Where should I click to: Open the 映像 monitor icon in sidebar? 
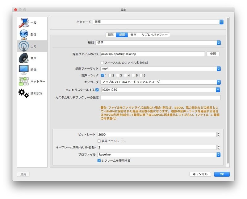pos(24,70)
